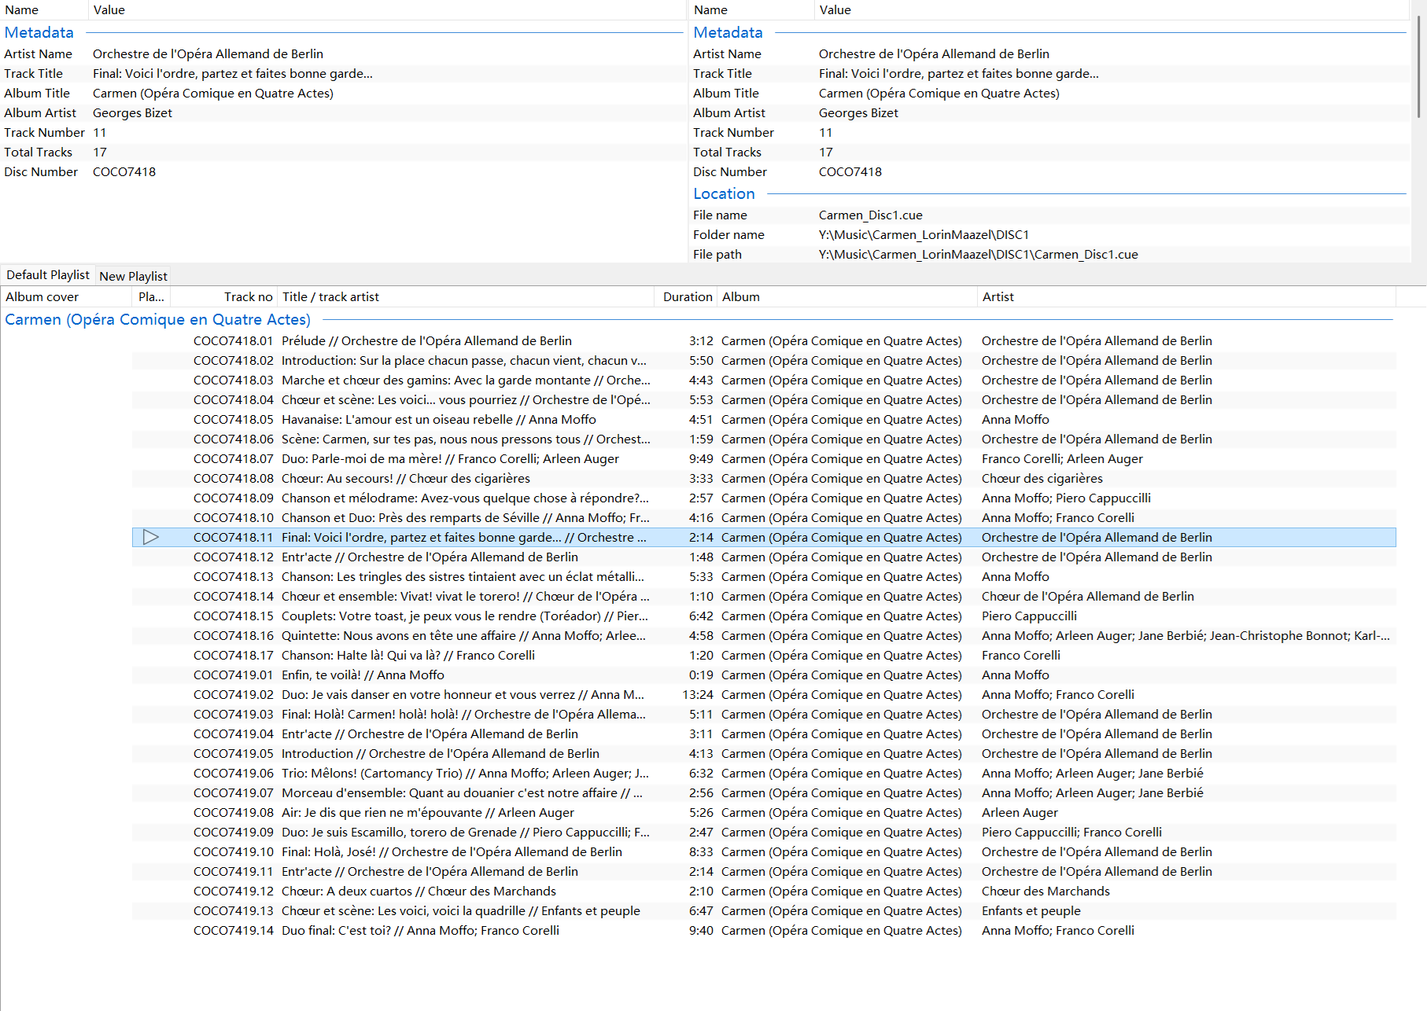Click the Value column header in left metadata panel

[109, 9]
